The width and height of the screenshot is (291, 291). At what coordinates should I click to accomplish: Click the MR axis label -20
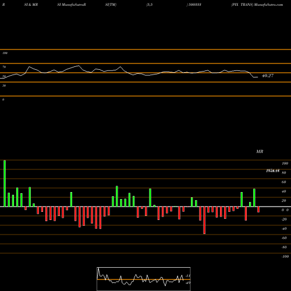pos(284,219)
